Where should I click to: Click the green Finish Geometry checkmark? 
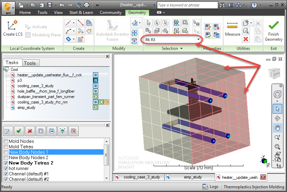point(273,25)
